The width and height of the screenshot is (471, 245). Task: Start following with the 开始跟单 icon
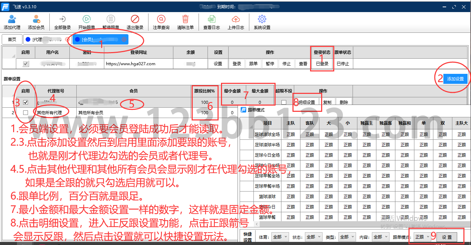tap(87, 20)
